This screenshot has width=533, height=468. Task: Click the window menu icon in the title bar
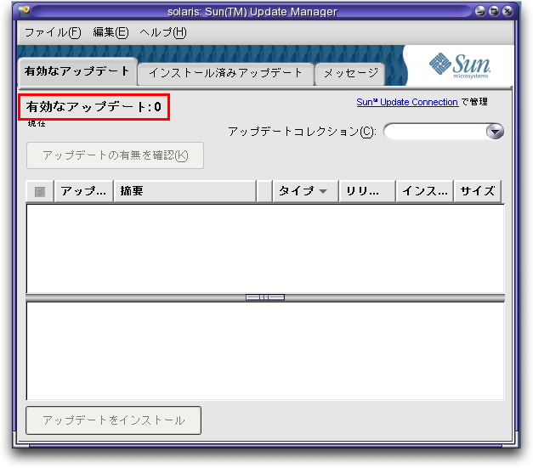coord(24,11)
